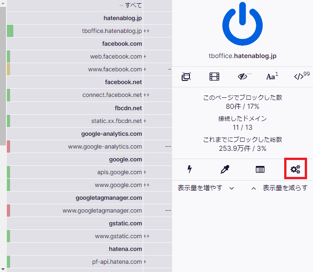Click 表示量を減らす to show less
Viewport: 313px width, 272px height.
pyautogui.click(x=280, y=188)
